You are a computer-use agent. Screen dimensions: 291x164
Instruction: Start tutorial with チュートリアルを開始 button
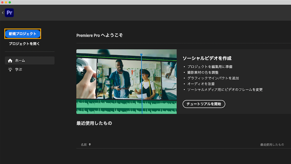click(x=204, y=104)
